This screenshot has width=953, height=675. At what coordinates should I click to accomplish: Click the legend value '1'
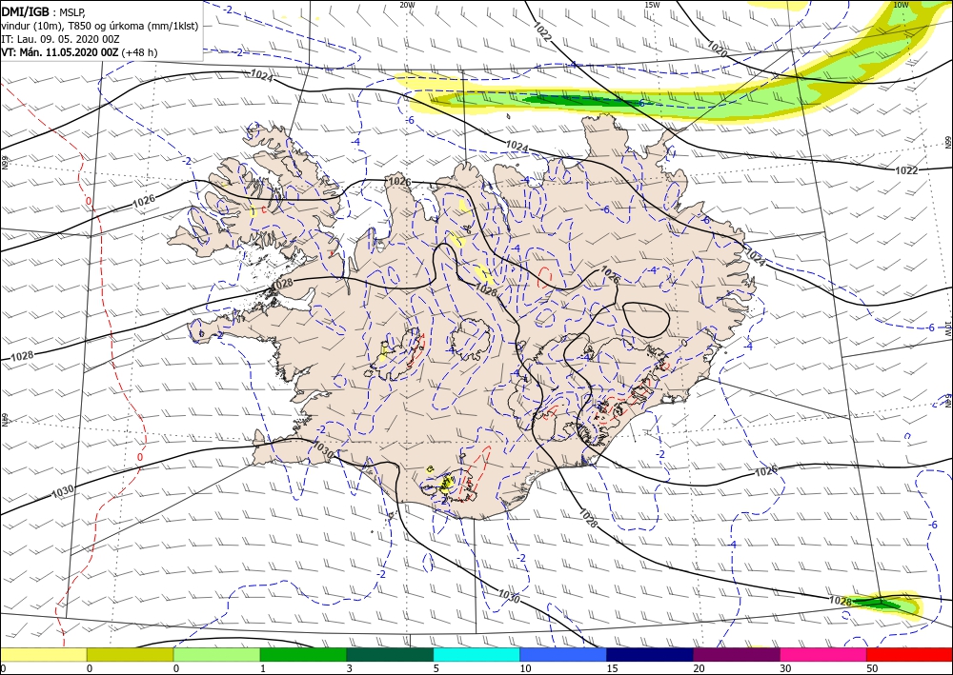point(263,668)
